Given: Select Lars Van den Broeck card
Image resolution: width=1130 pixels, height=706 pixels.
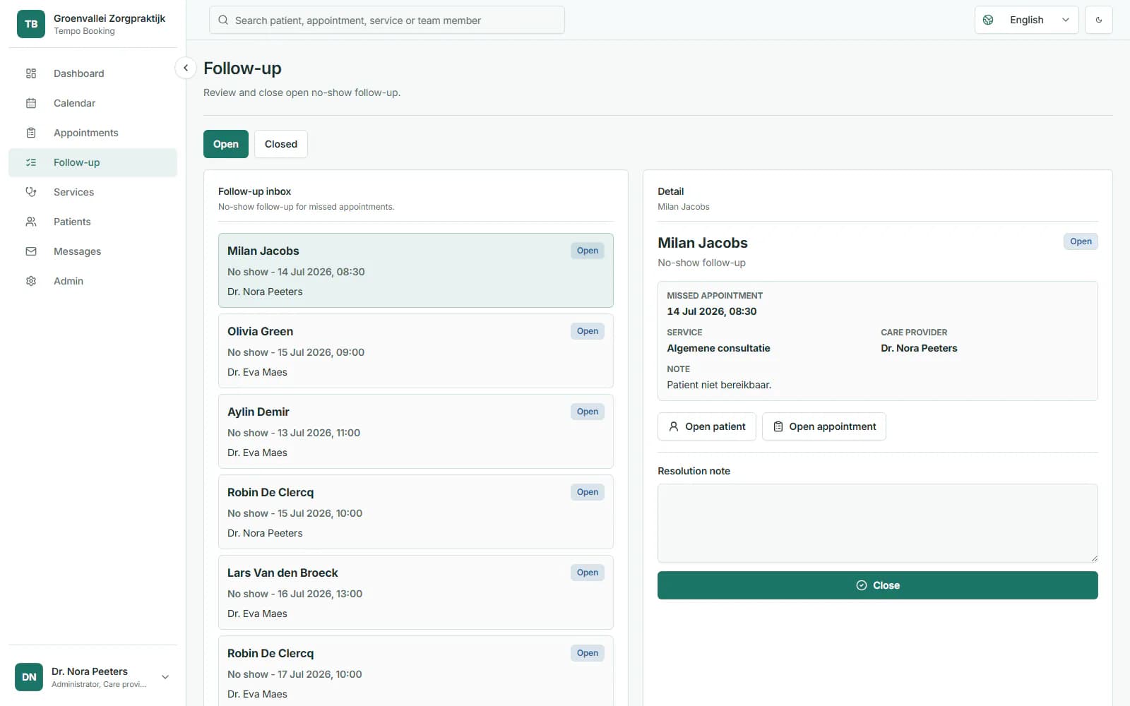Looking at the screenshot, I should tap(416, 592).
